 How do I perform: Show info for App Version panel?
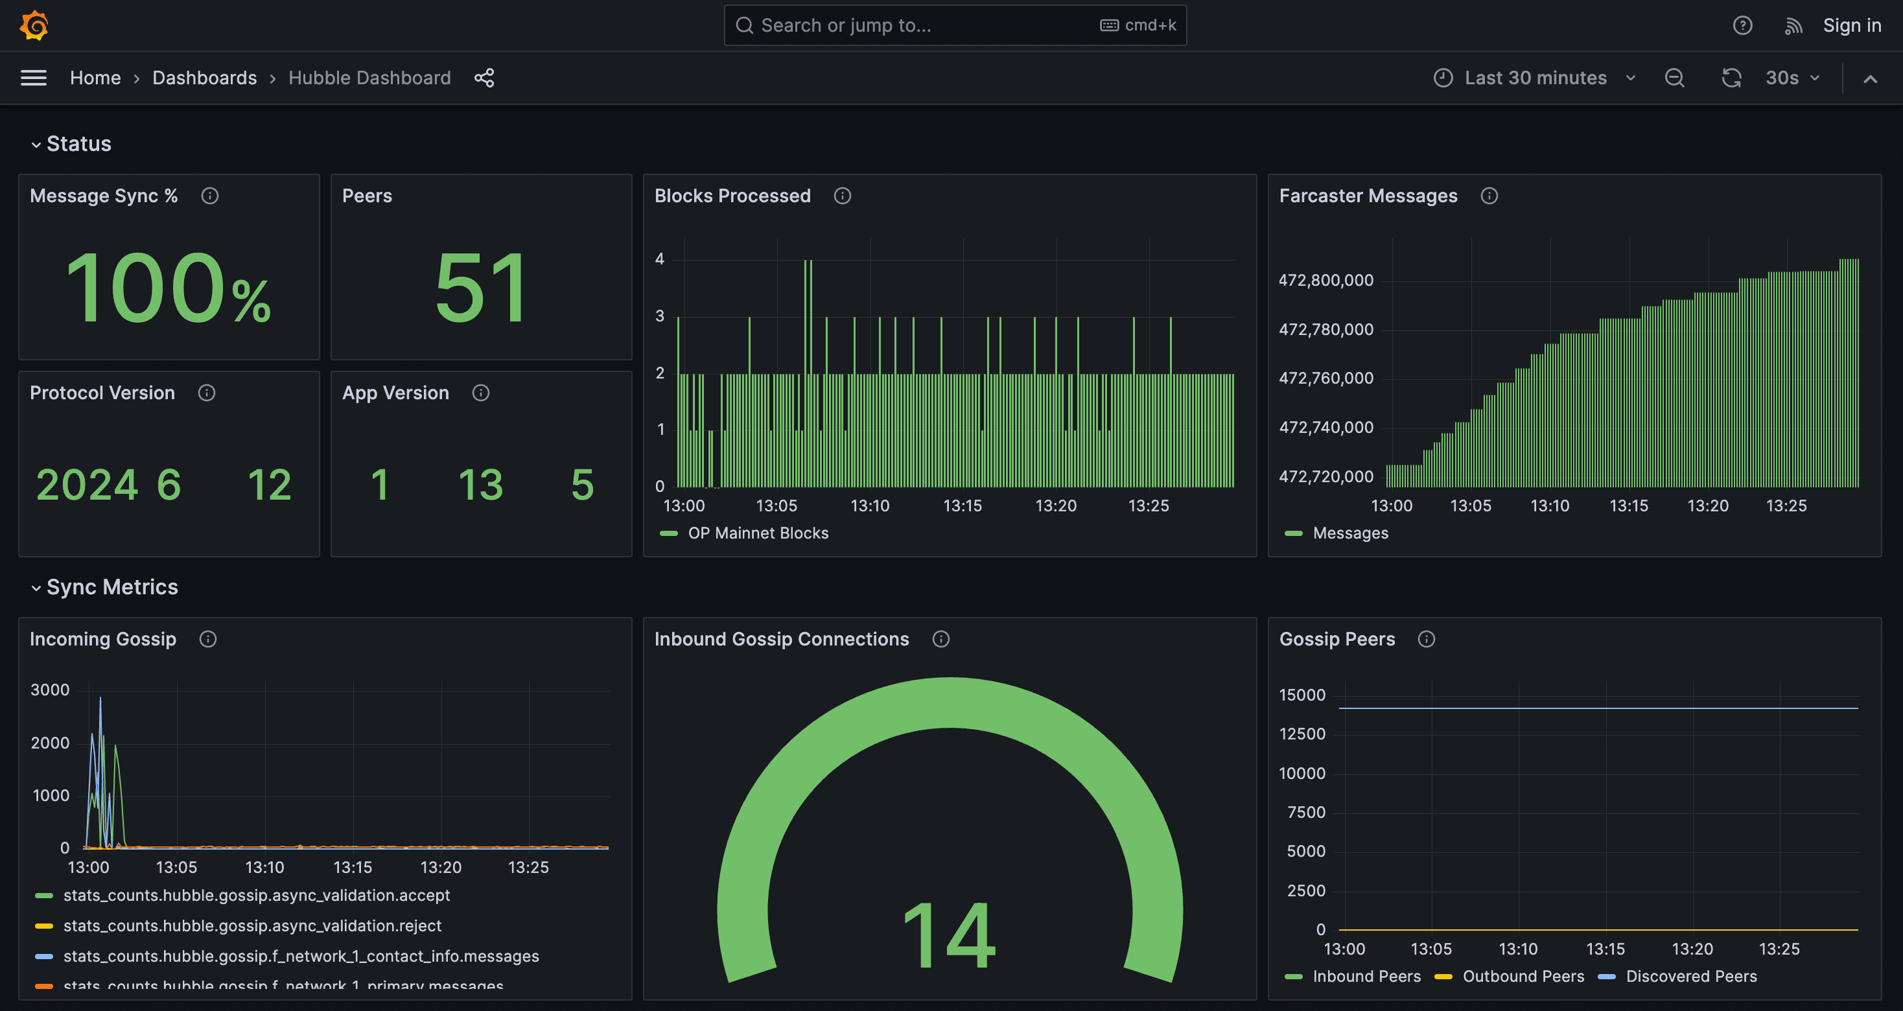(481, 393)
